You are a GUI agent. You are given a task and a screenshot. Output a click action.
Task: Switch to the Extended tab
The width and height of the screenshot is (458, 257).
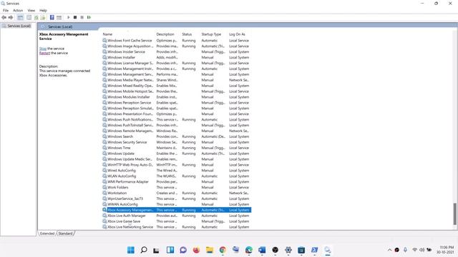(x=47, y=233)
